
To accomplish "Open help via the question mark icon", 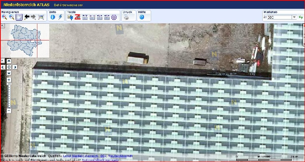I will coord(142,17).
